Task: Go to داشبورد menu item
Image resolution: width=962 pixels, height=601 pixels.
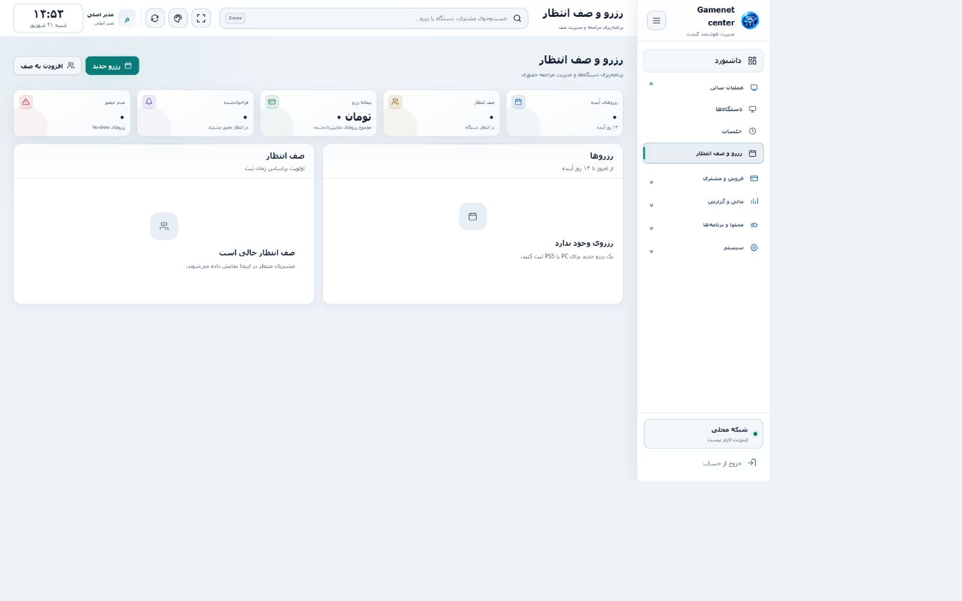Action: 703,61
